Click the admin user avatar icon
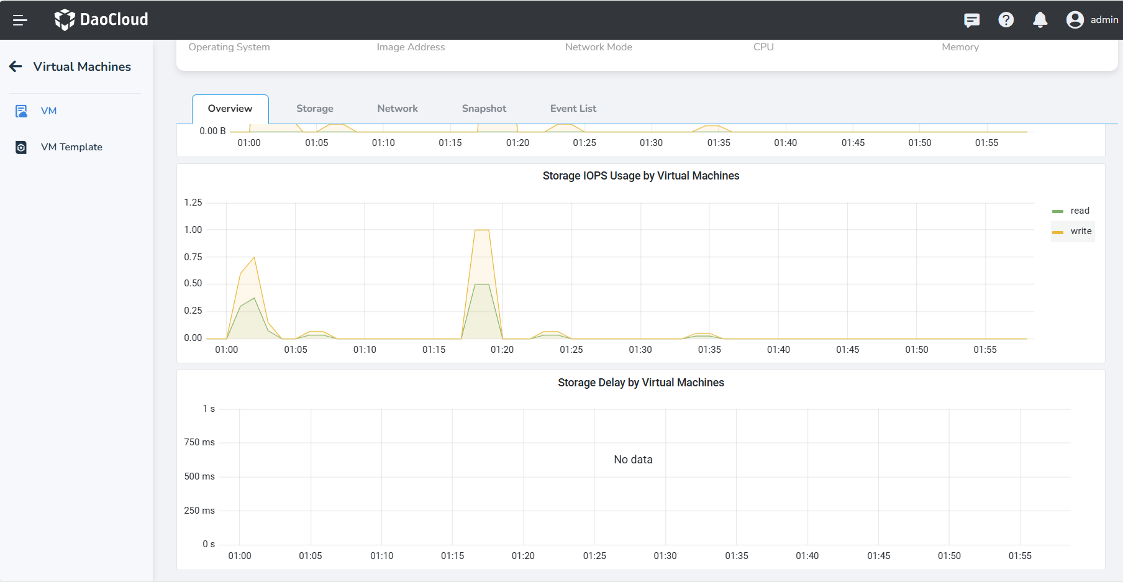Viewport: 1123px width, 582px height. tap(1075, 20)
